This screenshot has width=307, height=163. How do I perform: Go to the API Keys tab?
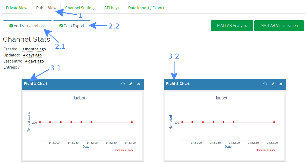coord(111,8)
